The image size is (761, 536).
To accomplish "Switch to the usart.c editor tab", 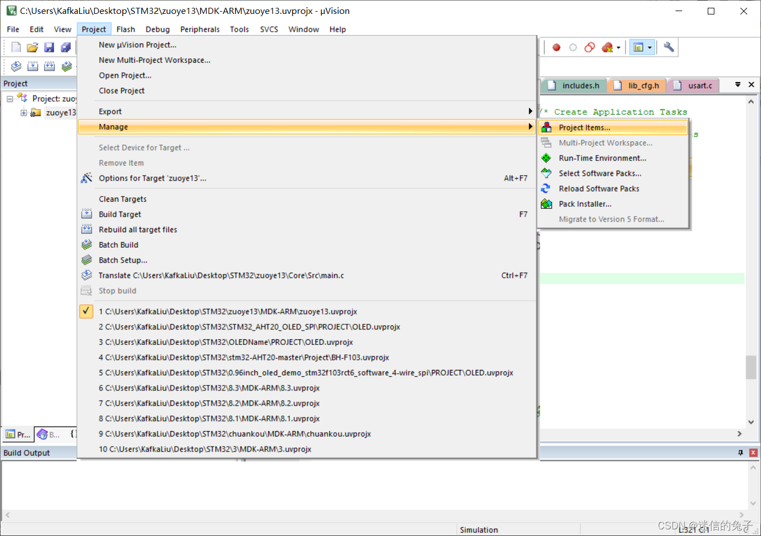I will (x=693, y=86).
